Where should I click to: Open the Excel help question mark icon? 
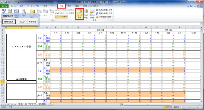point(191,6)
